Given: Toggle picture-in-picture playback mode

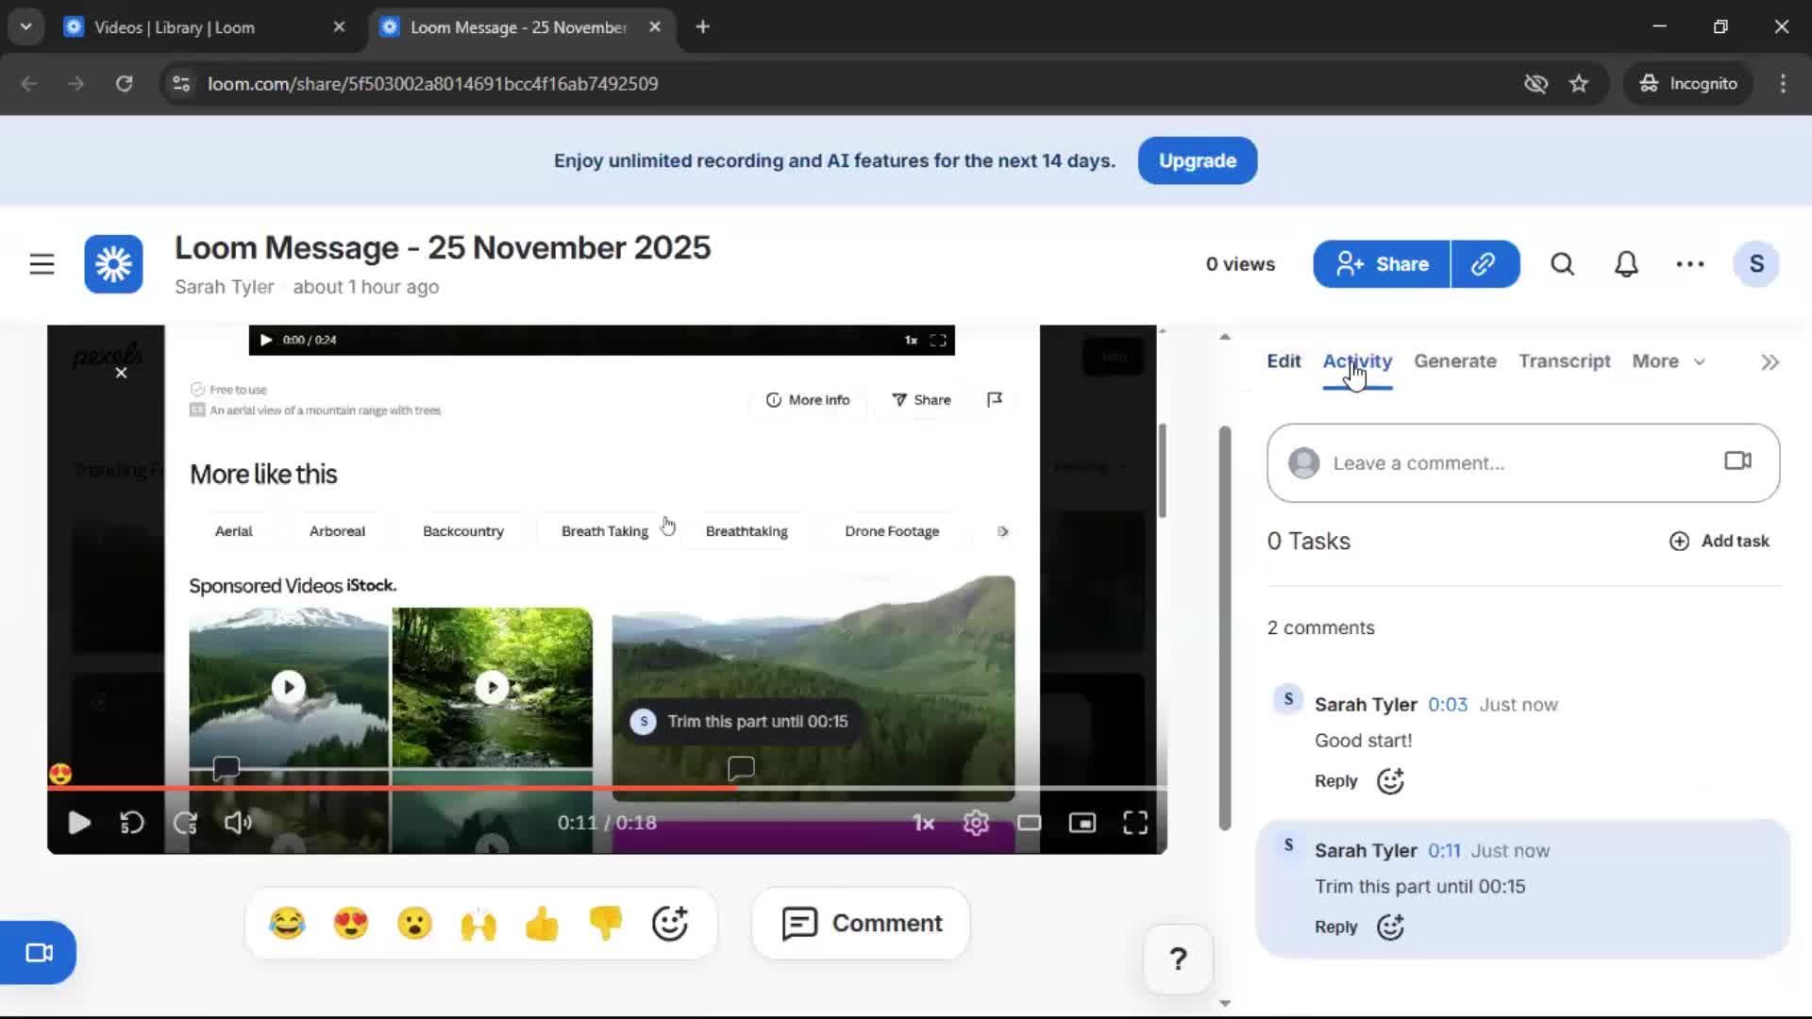Looking at the screenshot, I should 1082,822.
